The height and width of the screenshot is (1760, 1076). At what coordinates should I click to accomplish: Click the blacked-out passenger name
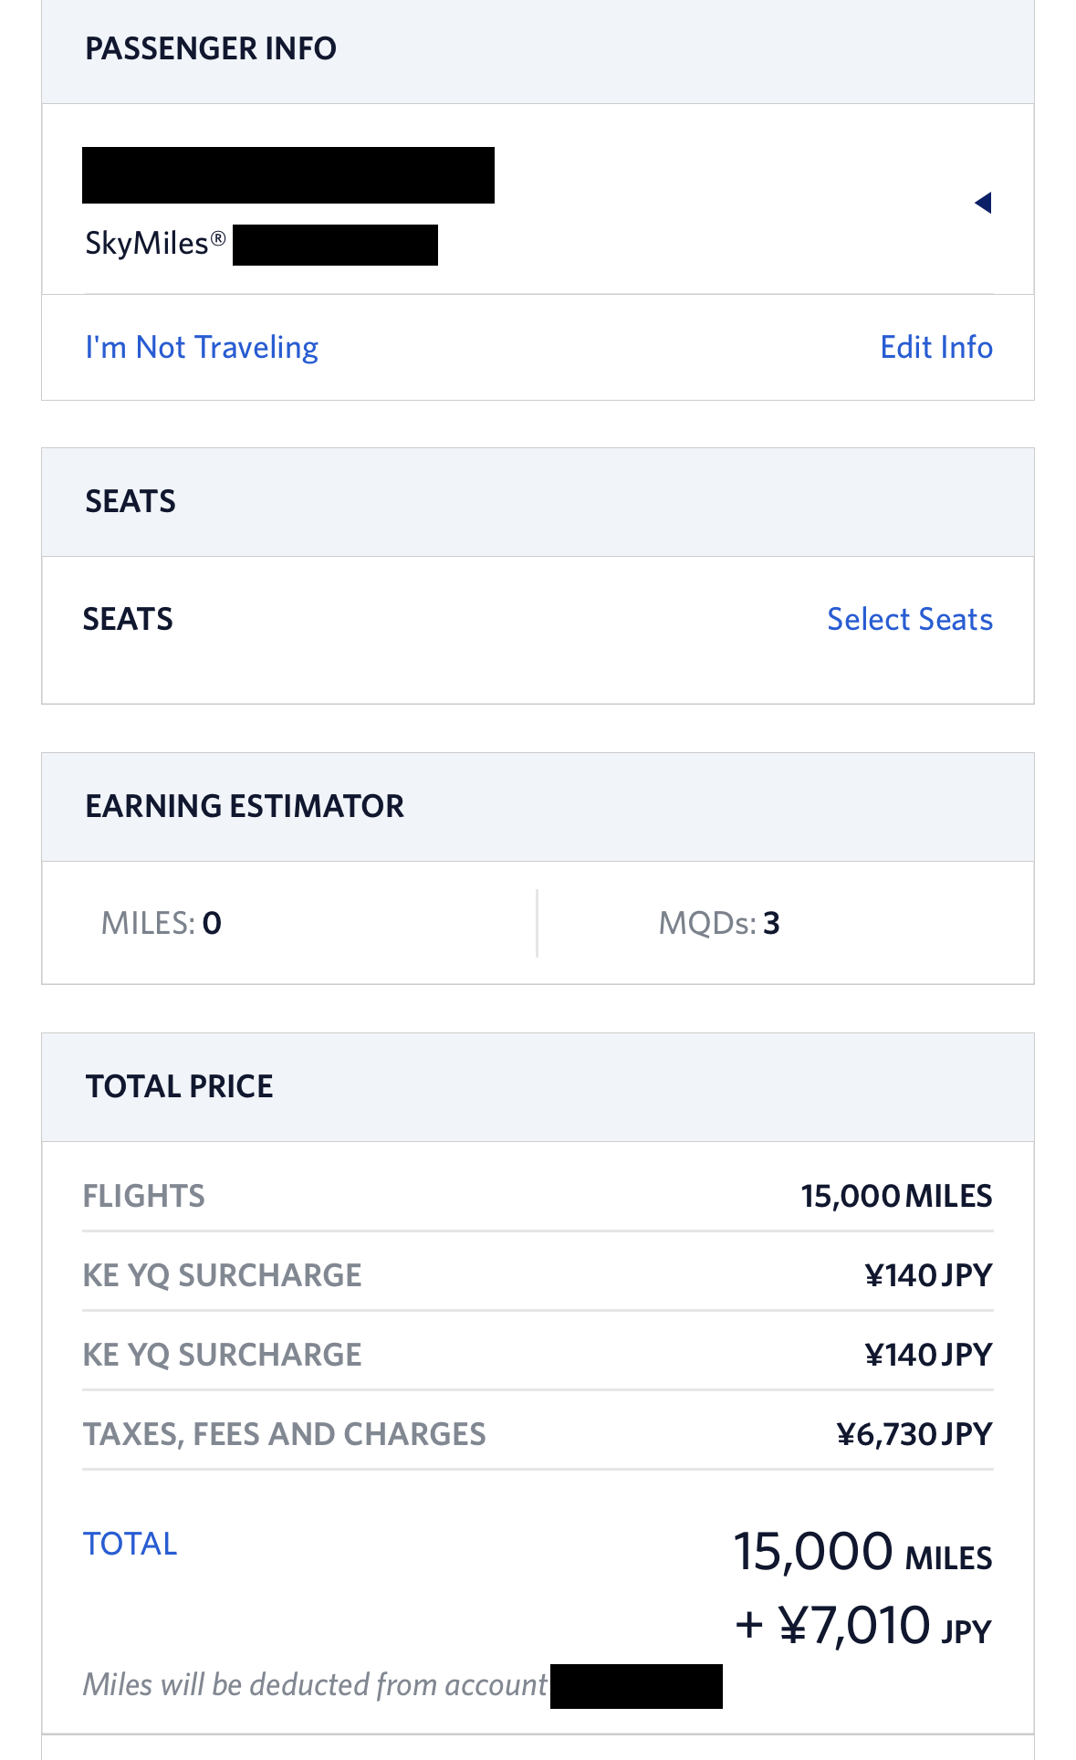(288, 175)
